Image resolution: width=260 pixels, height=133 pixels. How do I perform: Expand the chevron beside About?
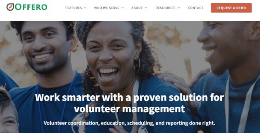click(x=146, y=8)
